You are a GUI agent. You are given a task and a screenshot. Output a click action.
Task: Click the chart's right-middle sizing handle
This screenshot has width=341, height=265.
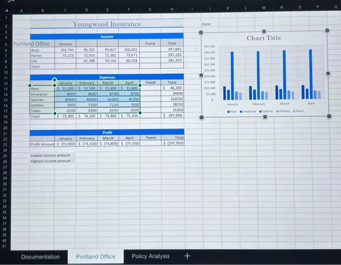(x=328, y=74)
